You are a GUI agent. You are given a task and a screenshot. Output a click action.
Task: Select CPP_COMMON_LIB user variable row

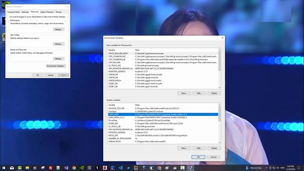point(163,59)
